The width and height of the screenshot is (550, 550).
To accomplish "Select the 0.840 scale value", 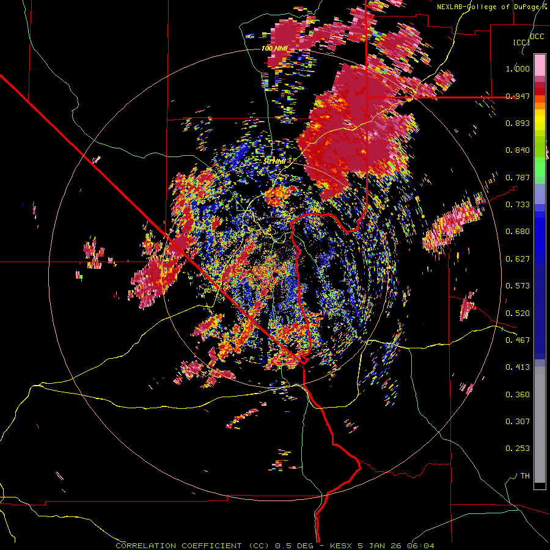I will 518,150.
